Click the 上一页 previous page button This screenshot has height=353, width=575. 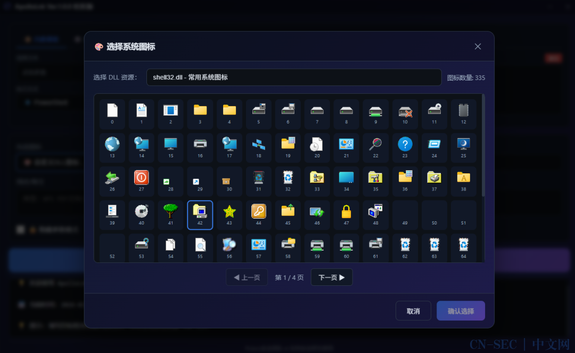(247, 277)
